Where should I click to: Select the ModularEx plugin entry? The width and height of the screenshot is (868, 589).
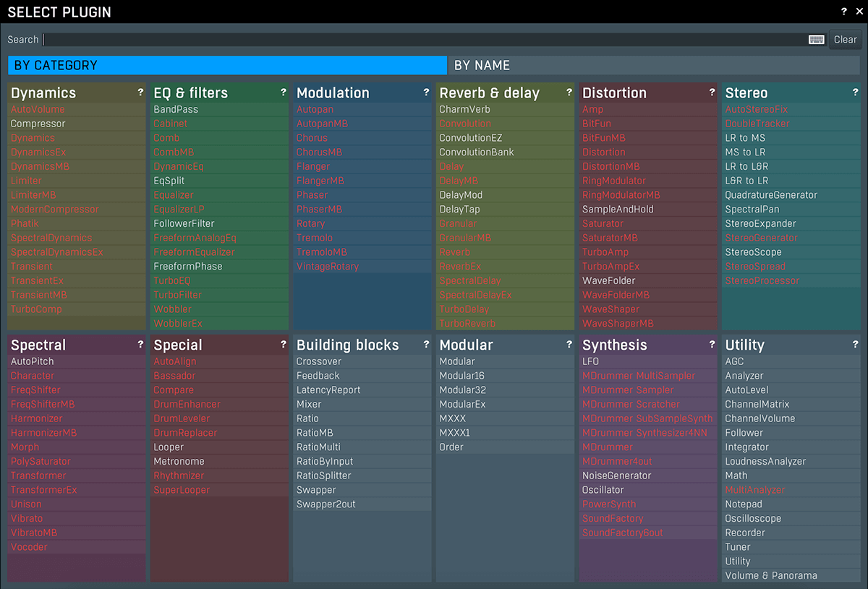coord(462,404)
